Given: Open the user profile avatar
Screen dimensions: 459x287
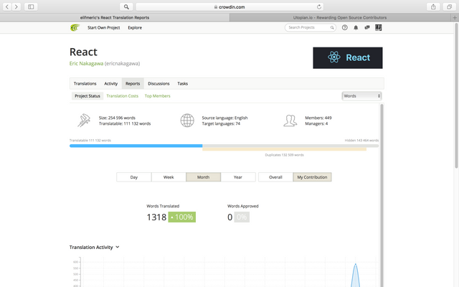Looking at the screenshot, I should click(x=379, y=27).
